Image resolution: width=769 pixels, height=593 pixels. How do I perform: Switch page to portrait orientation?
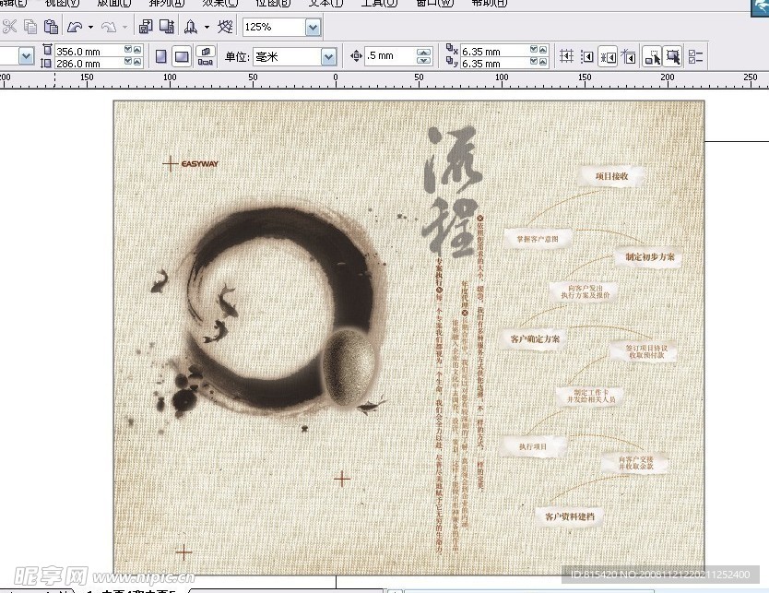(x=161, y=56)
